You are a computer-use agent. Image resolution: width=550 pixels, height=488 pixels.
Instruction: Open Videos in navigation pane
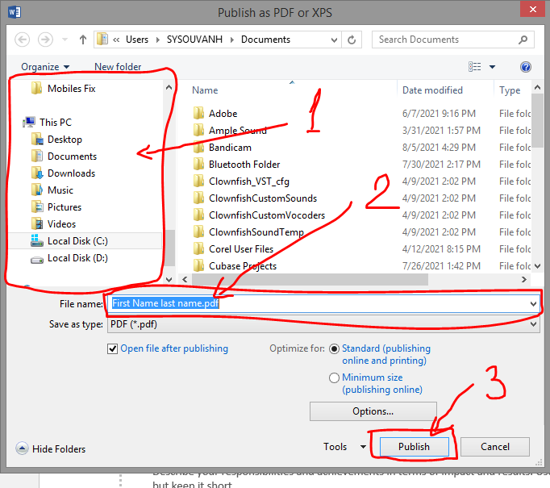click(53, 223)
